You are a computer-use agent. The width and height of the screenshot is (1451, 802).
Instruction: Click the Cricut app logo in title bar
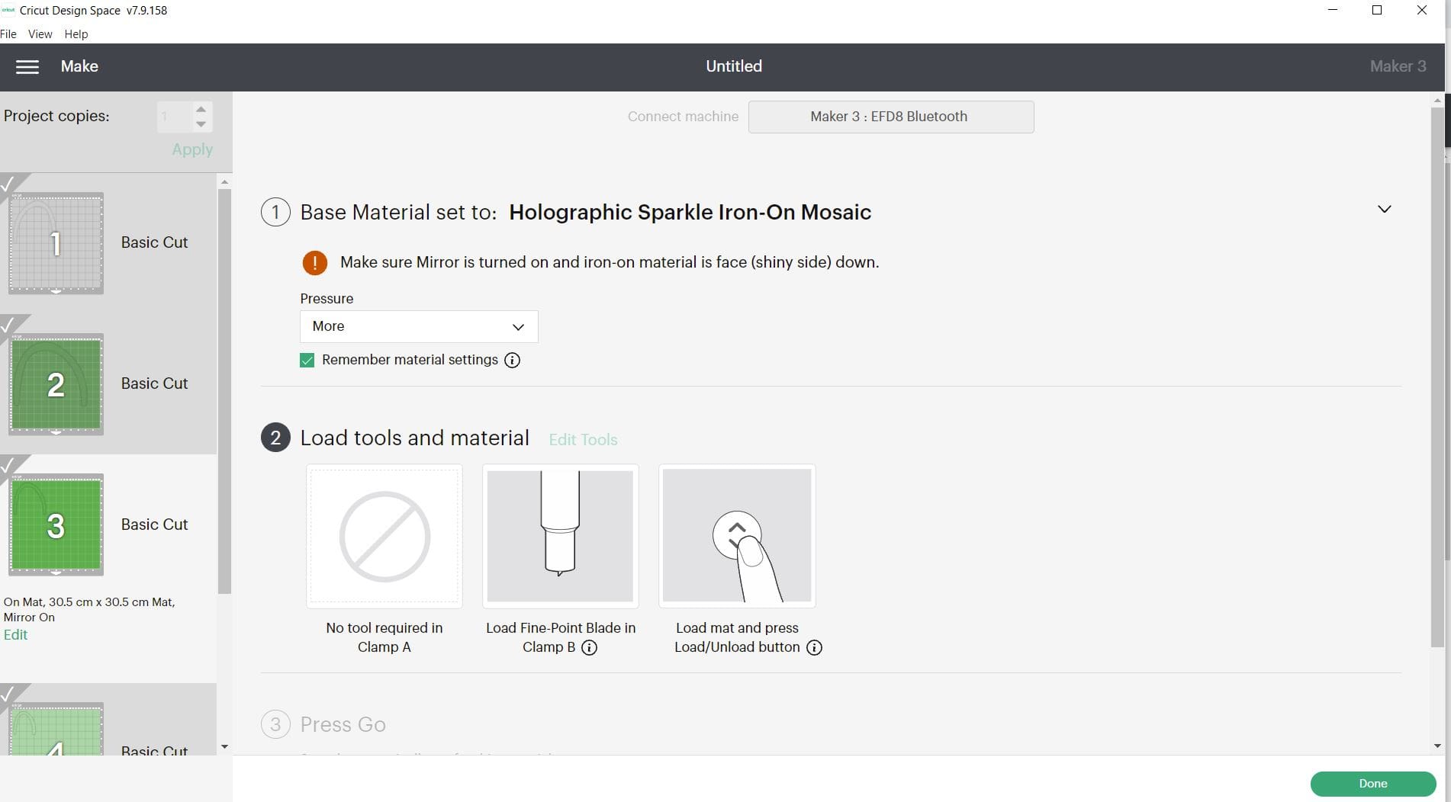[x=8, y=10]
